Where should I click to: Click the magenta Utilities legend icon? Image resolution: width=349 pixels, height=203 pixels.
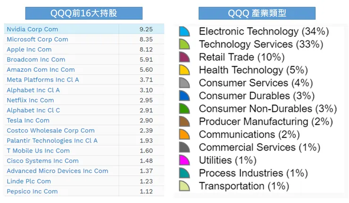pos(184,161)
